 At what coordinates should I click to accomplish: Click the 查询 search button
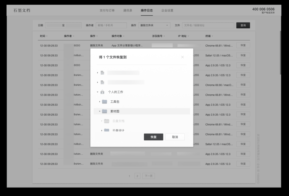tap(243, 25)
